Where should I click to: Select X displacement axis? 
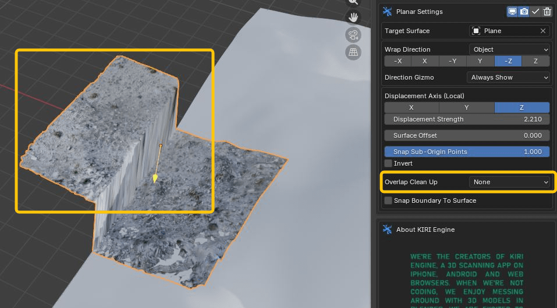click(x=411, y=108)
